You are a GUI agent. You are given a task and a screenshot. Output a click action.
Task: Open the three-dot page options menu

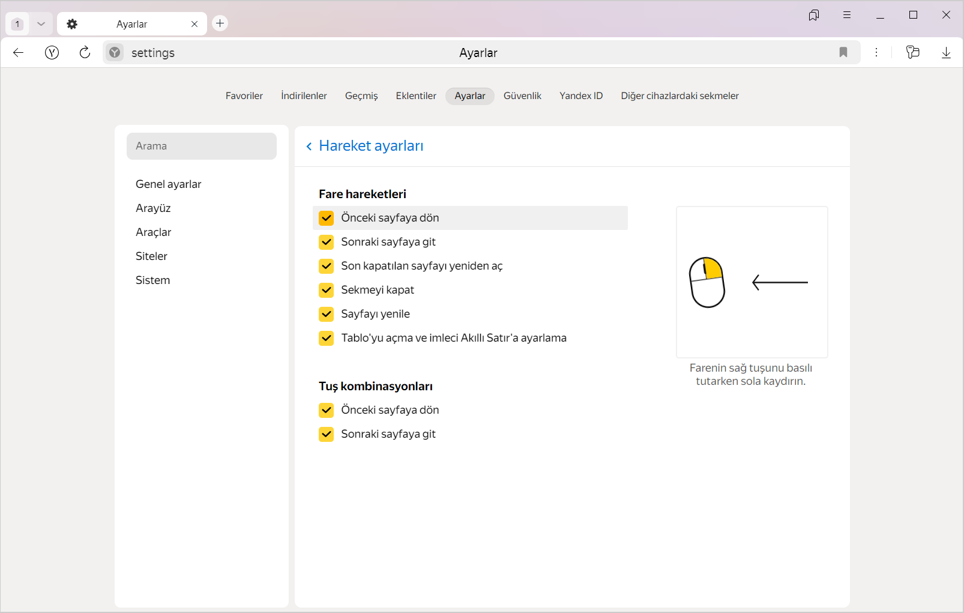(x=876, y=53)
